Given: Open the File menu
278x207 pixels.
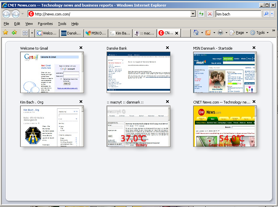Looking at the screenshot, I should click(x=6, y=24).
